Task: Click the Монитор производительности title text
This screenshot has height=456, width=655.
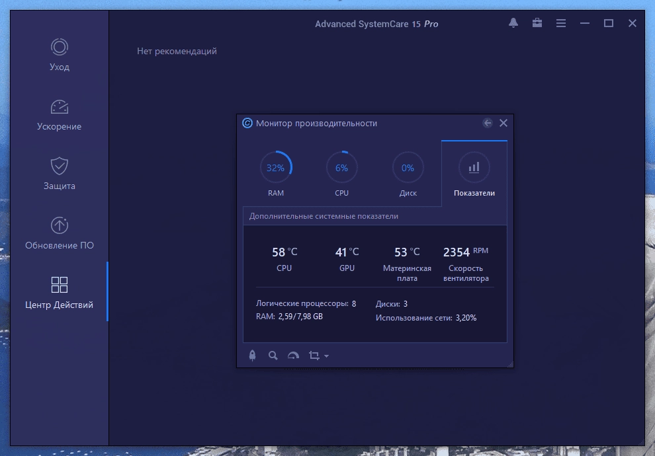Action: (x=316, y=123)
